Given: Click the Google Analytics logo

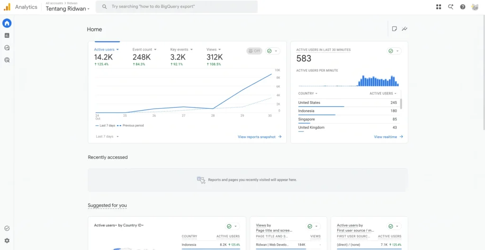Looking at the screenshot, I should tap(7, 7).
